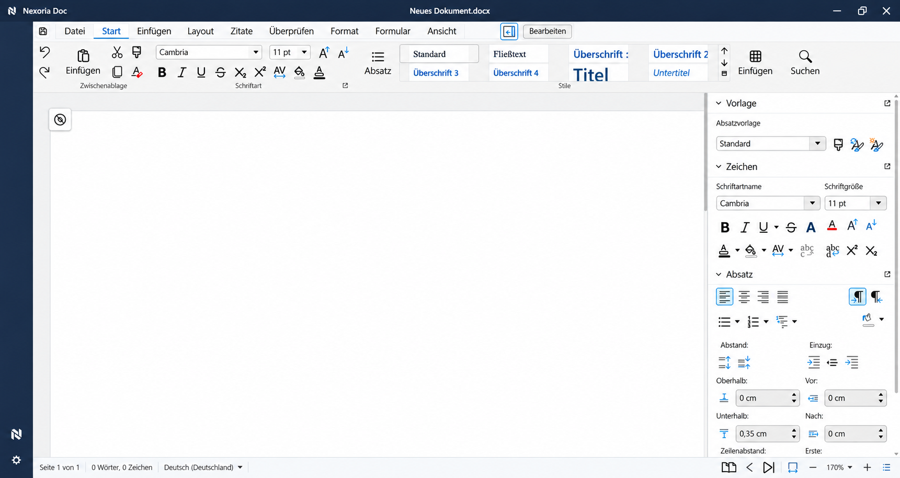Click the clear formatting icon in ribbon

pyautogui.click(x=137, y=72)
